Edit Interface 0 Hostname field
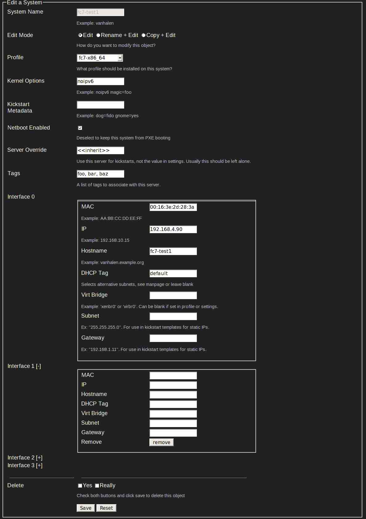366x519 pixels. click(x=173, y=251)
